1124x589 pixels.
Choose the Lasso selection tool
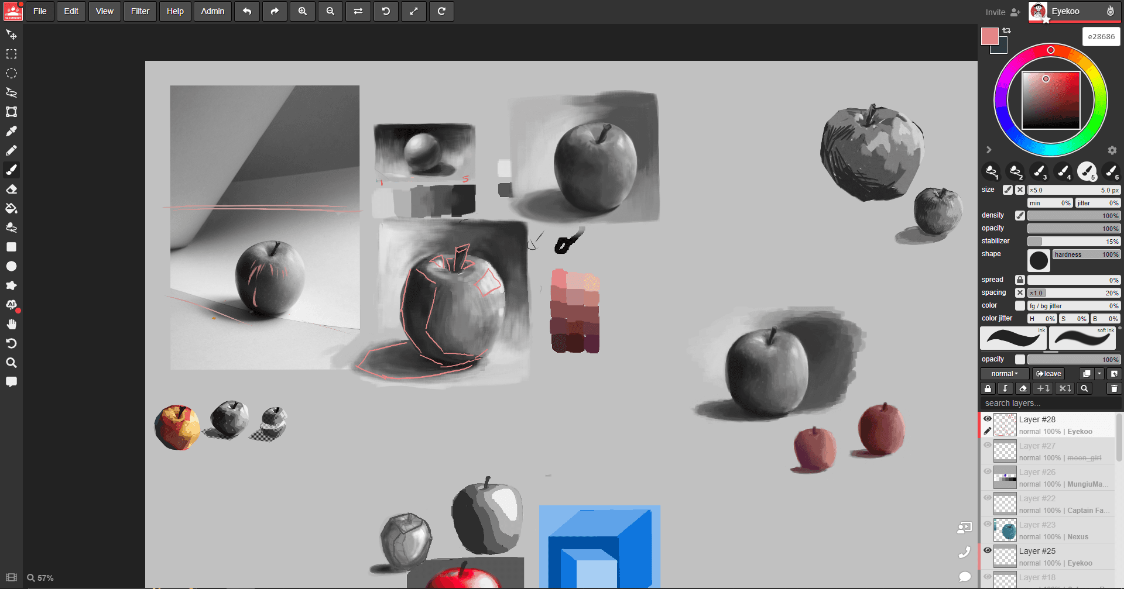click(x=11, y=92)
